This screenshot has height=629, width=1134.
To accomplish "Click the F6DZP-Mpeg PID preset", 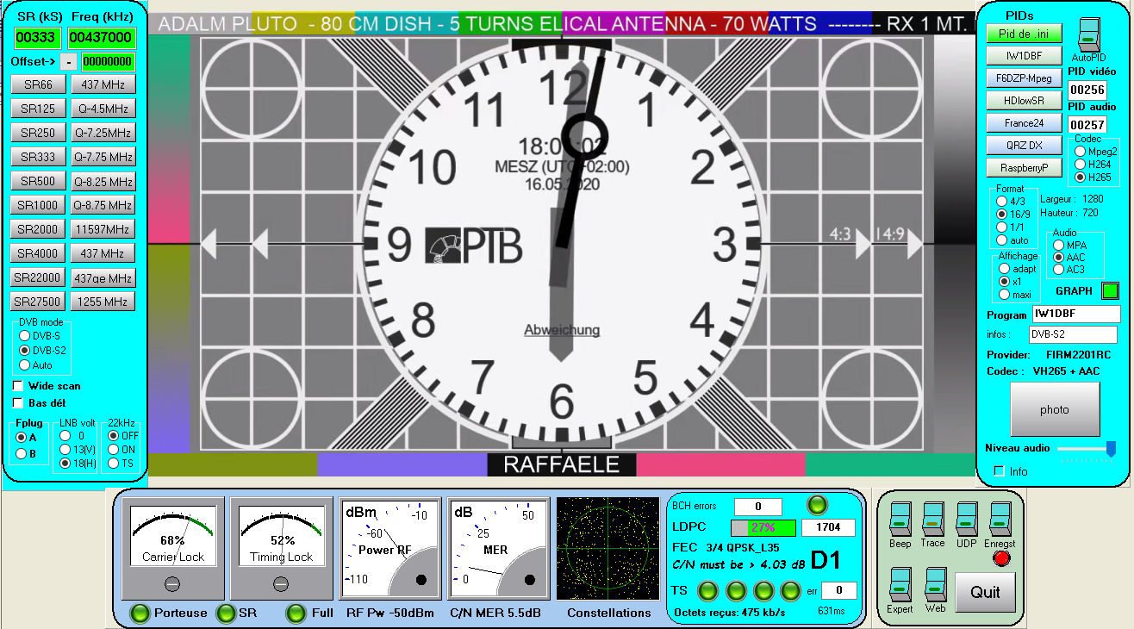I will coord(1024,78).
